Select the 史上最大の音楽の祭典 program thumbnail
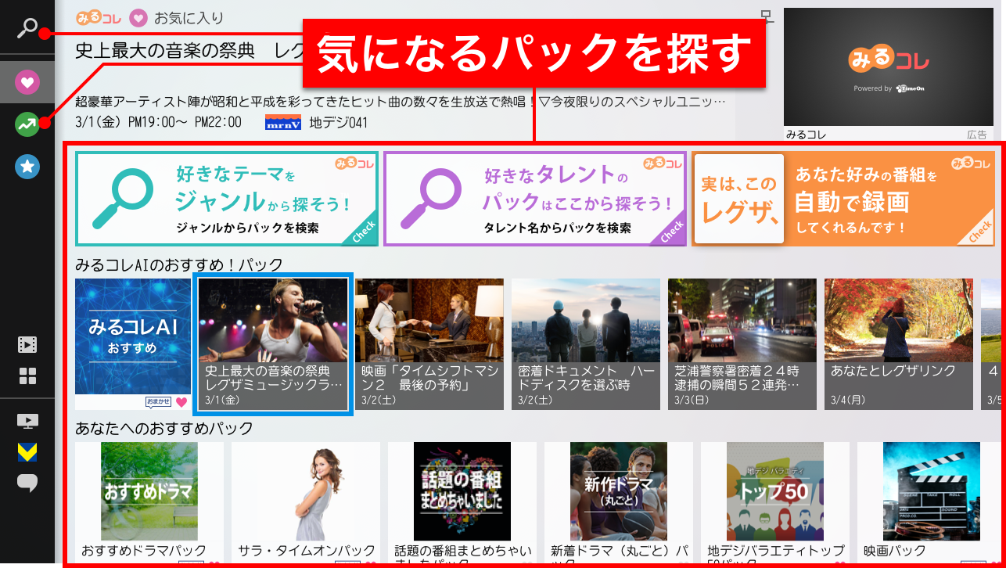Viewport: 1006px width, 568px height. [x=273, y=343]
